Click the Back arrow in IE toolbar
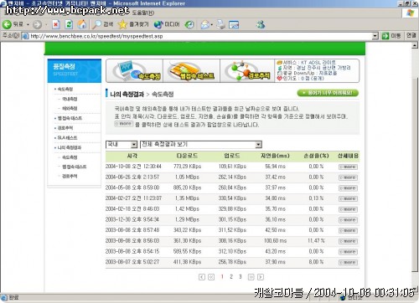Image resolution: width=419 pixels, height=303 pixels. 7,24
